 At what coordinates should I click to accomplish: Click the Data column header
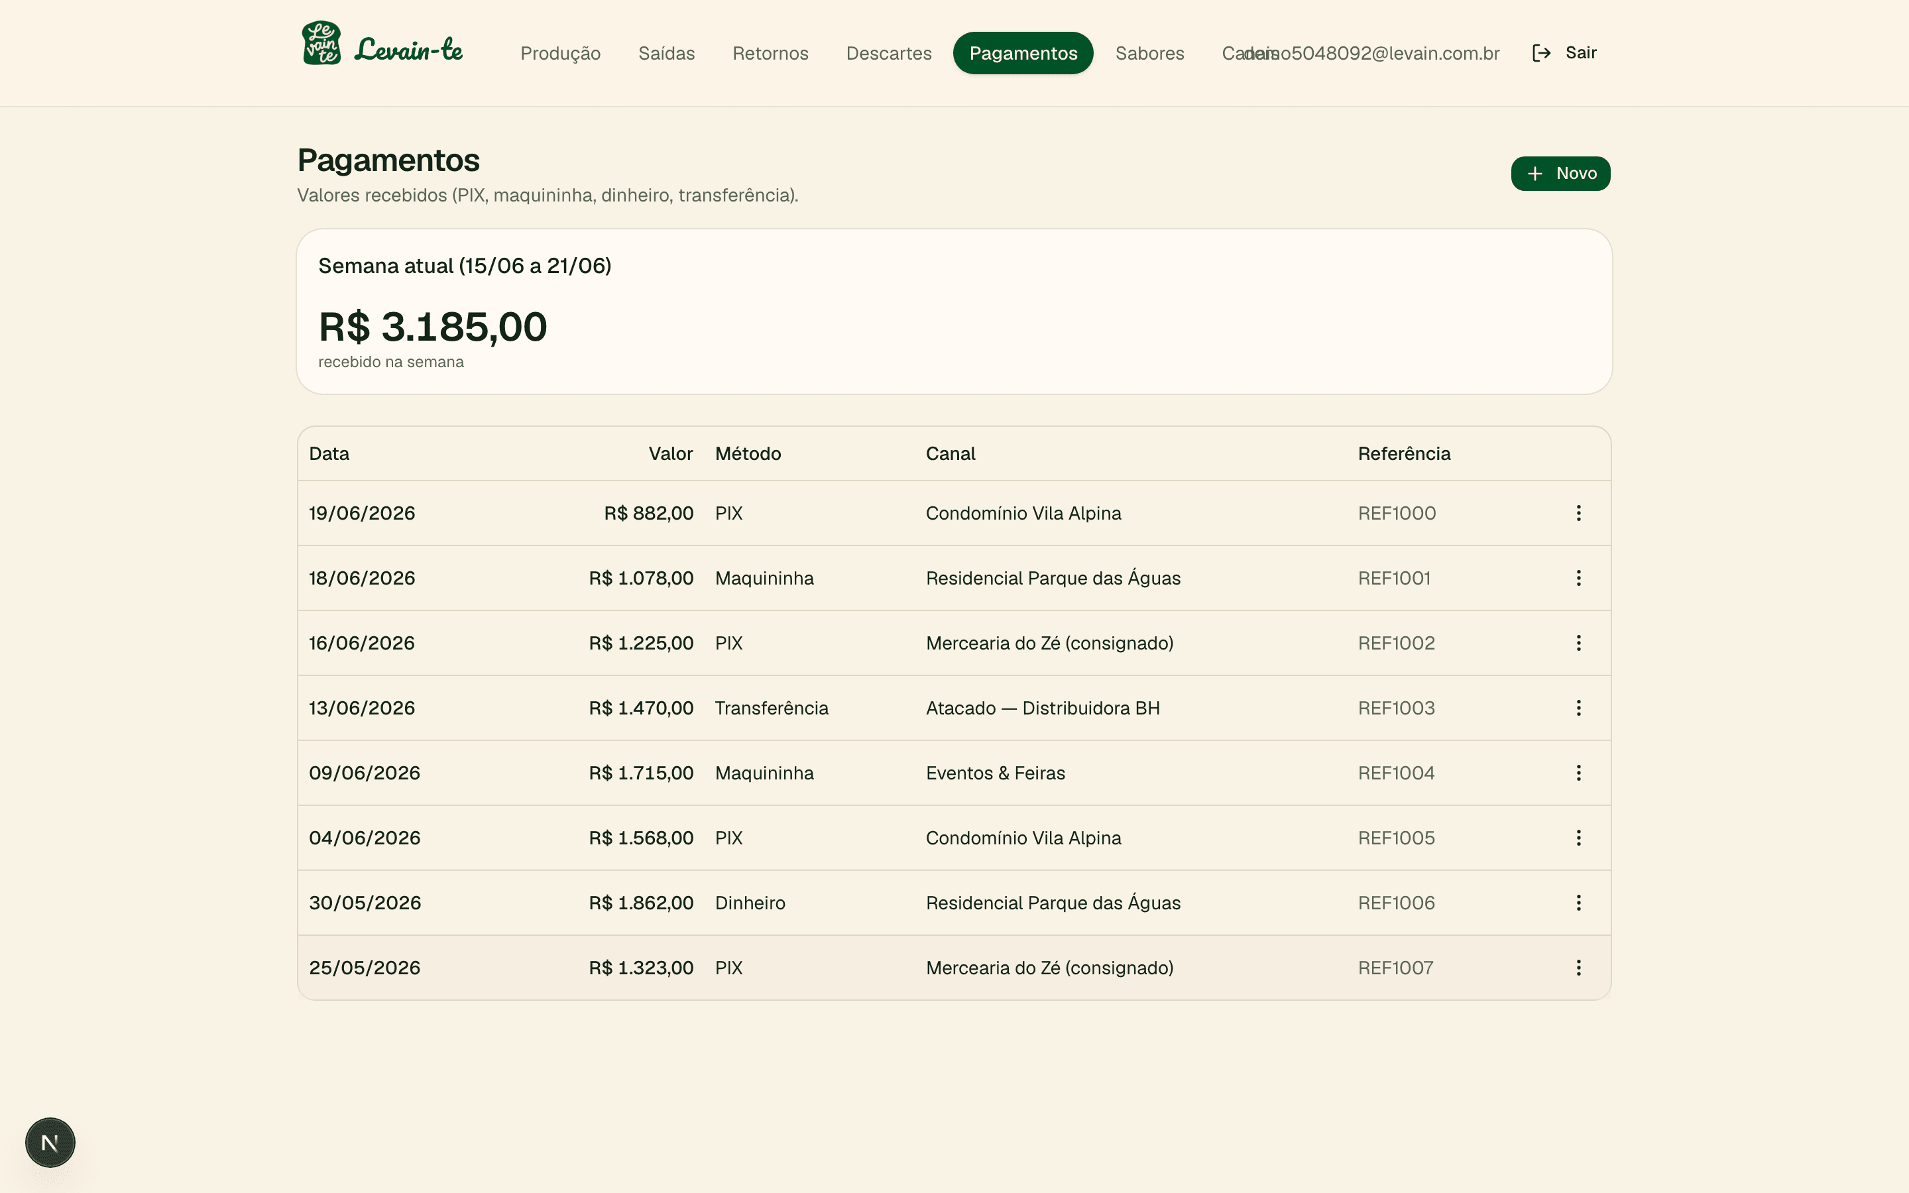coord(329,454)
